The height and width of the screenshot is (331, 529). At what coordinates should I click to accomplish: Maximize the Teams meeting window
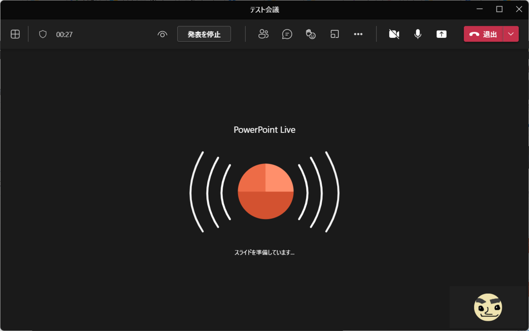499,9
